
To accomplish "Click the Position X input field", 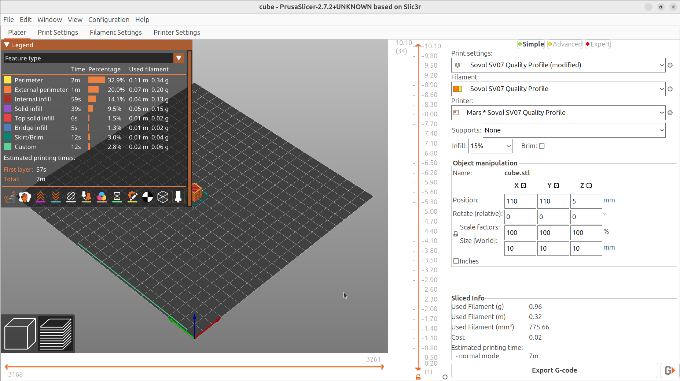I will pos(520,201).
